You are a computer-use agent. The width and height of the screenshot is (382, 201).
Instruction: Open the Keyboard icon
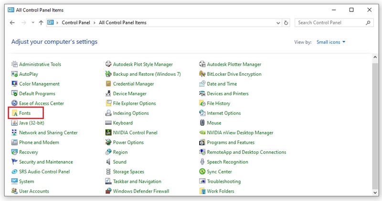pos(108,123)
